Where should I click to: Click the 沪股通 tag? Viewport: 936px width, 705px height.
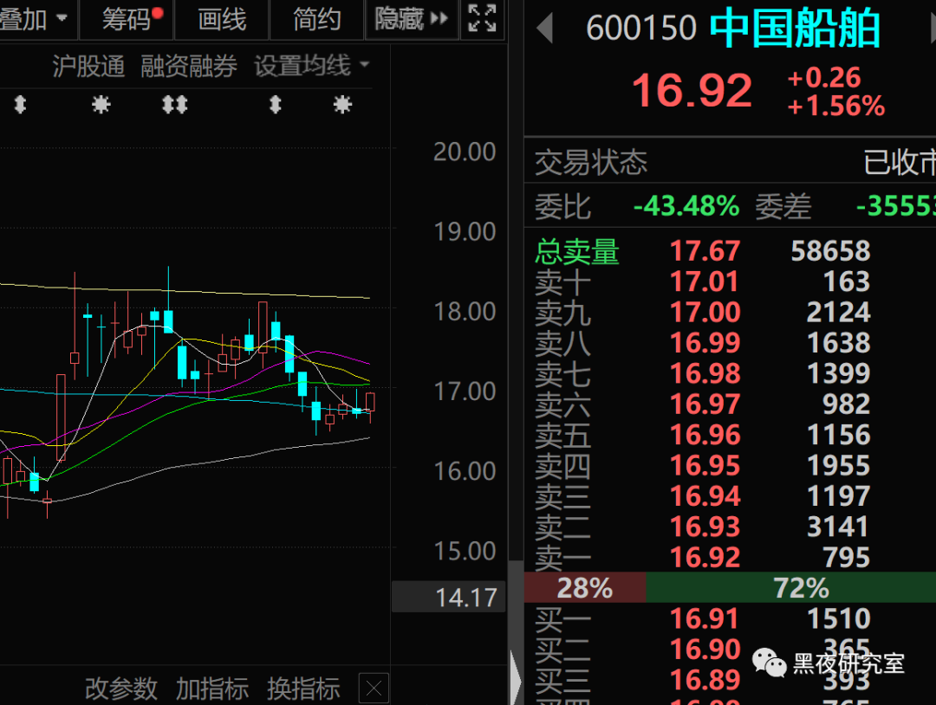coord(88,66)
